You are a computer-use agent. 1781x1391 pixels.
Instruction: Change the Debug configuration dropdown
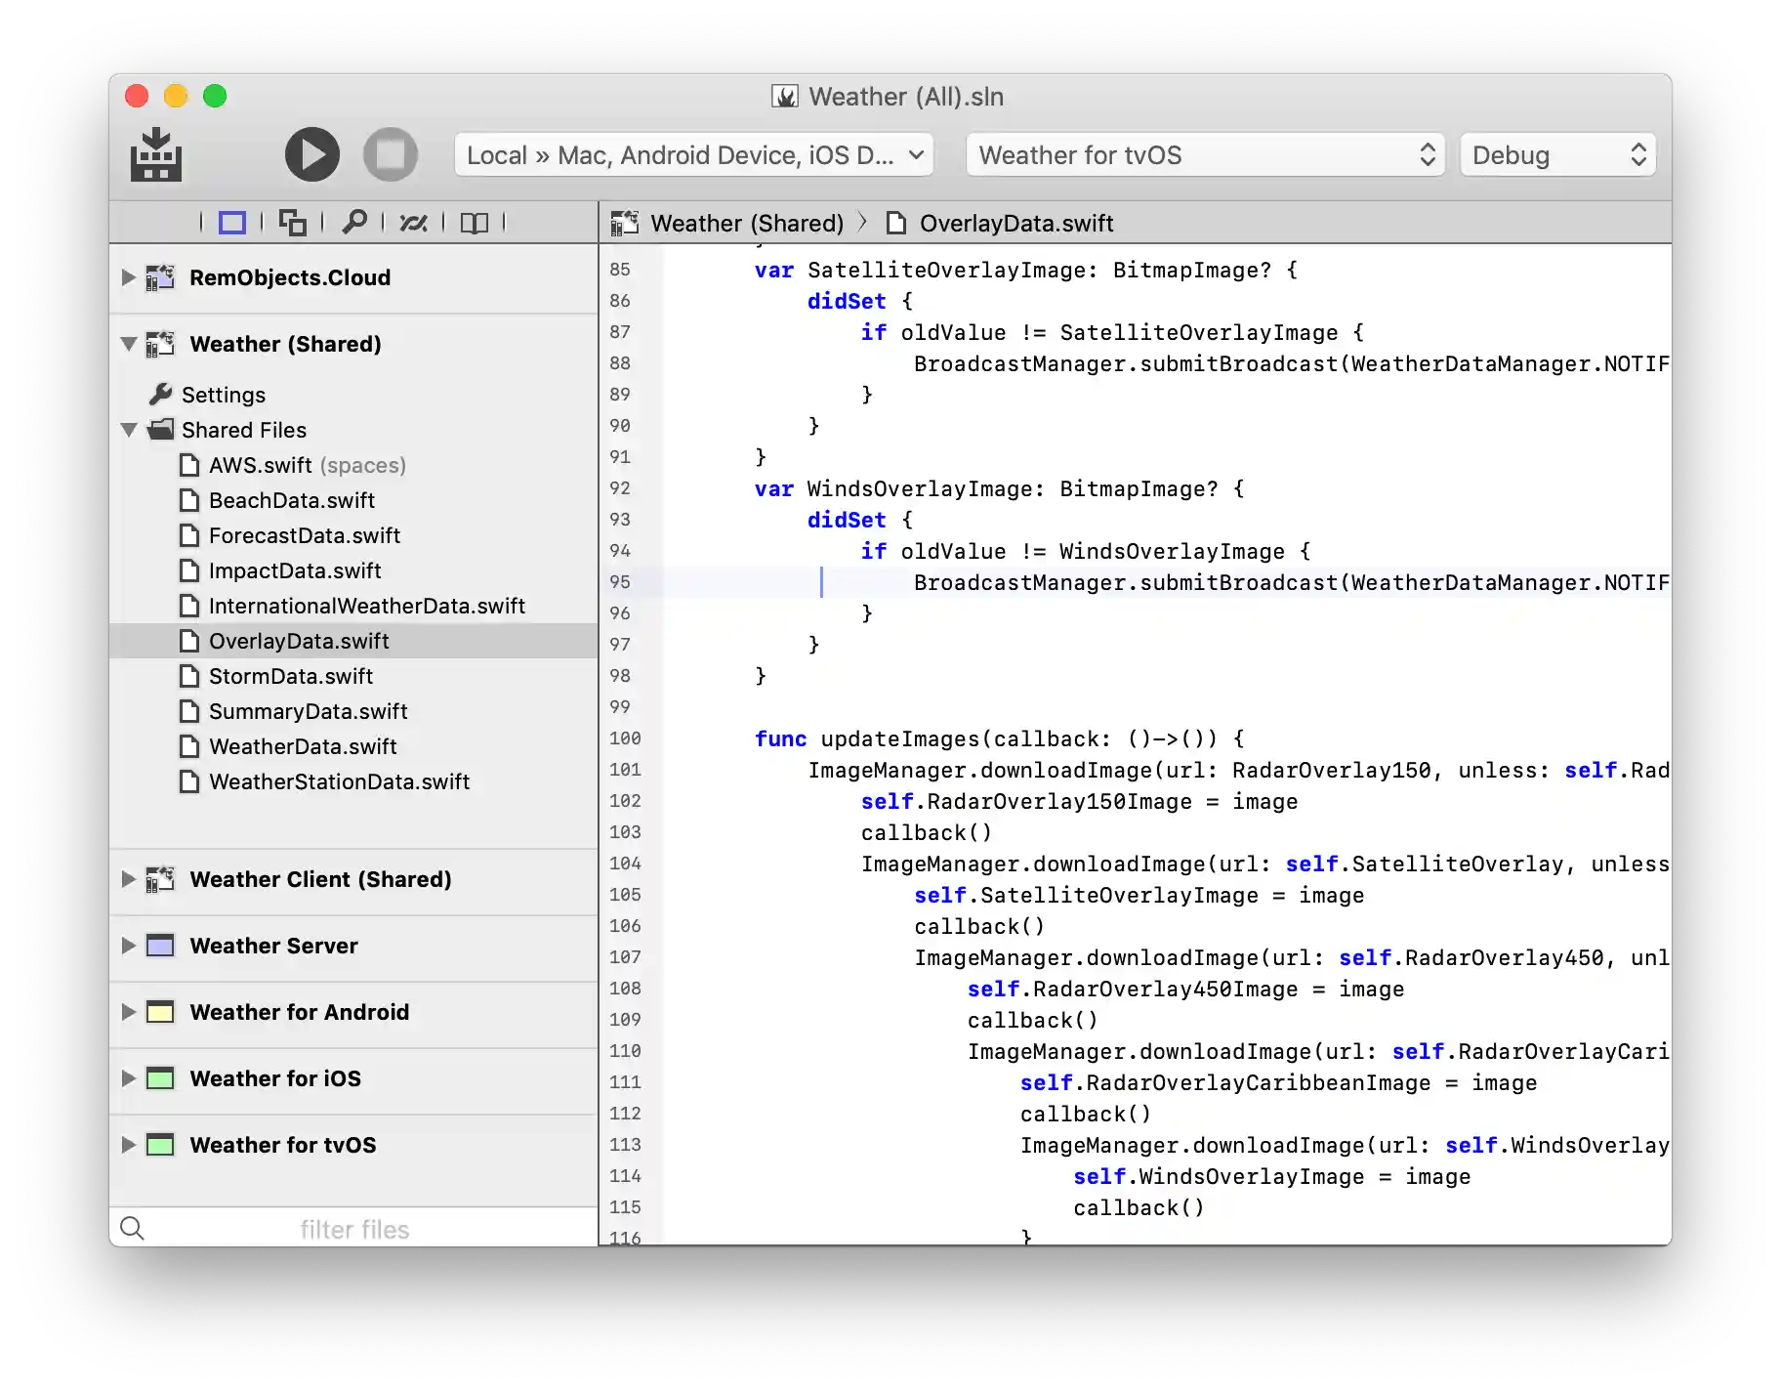tap(1558, 155)
